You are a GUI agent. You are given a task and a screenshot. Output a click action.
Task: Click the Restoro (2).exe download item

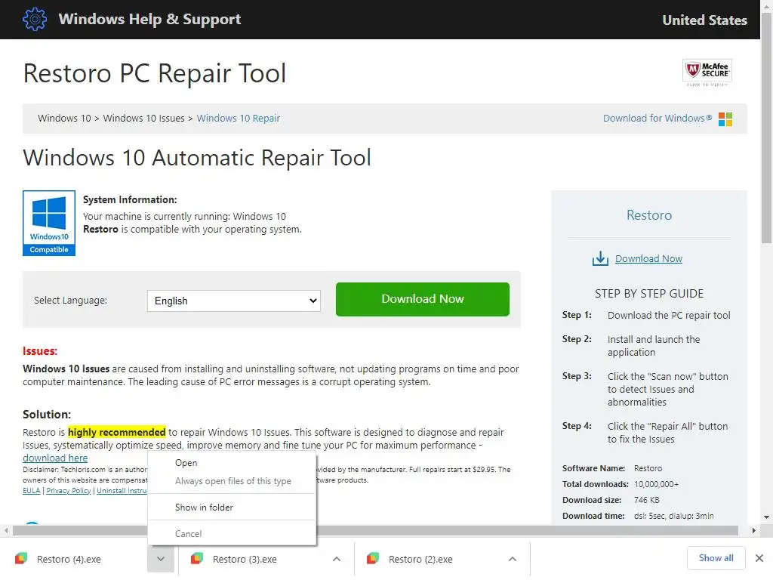coord(428,559)
